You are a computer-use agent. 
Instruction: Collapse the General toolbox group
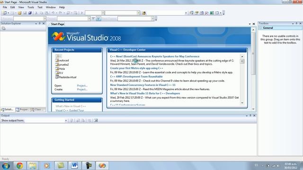260,28
